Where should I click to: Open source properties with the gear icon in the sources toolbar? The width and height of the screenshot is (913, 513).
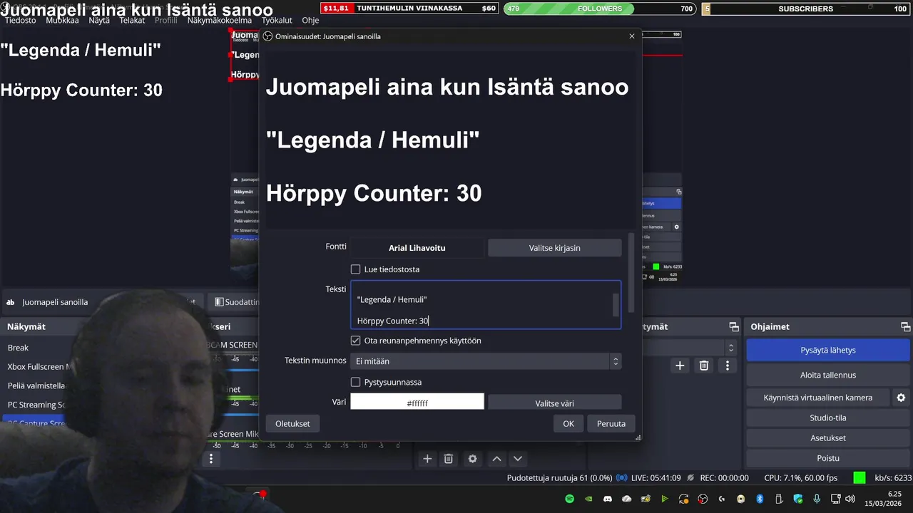pos(472,459)
